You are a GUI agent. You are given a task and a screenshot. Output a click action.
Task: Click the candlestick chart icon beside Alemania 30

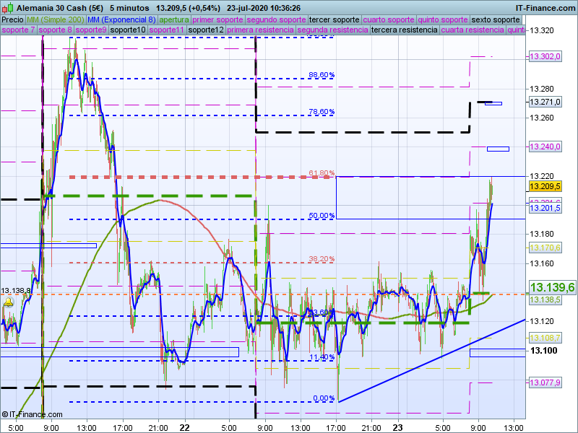tap(7, 7)
